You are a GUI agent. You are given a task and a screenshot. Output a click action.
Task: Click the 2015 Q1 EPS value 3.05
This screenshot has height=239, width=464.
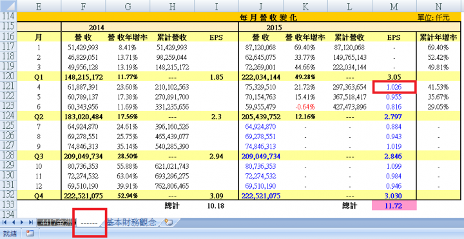pos(394,77)
